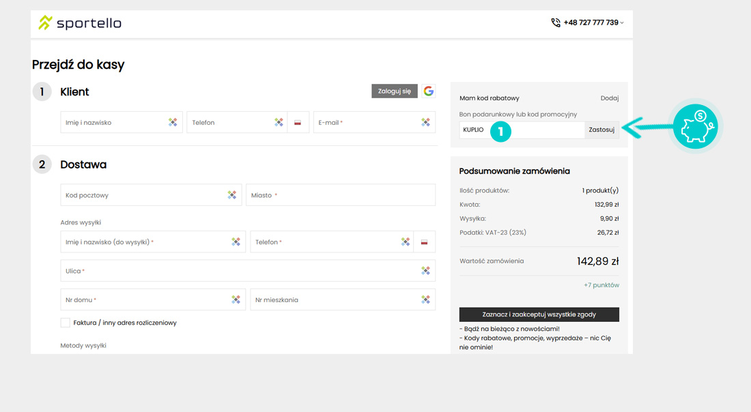The width and height of the screenshot is (751, 412).
Task: Click the piggy bank savings icon
Action: (x=696, y=126)
